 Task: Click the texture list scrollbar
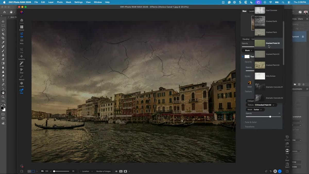[x=283, y=43]
